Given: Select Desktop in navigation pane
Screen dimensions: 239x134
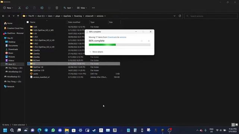Looking at the screenshot, I should [x=10, y=42].
